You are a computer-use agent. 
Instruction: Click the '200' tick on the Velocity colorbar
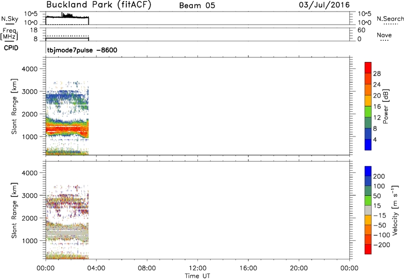coord(379,176)
